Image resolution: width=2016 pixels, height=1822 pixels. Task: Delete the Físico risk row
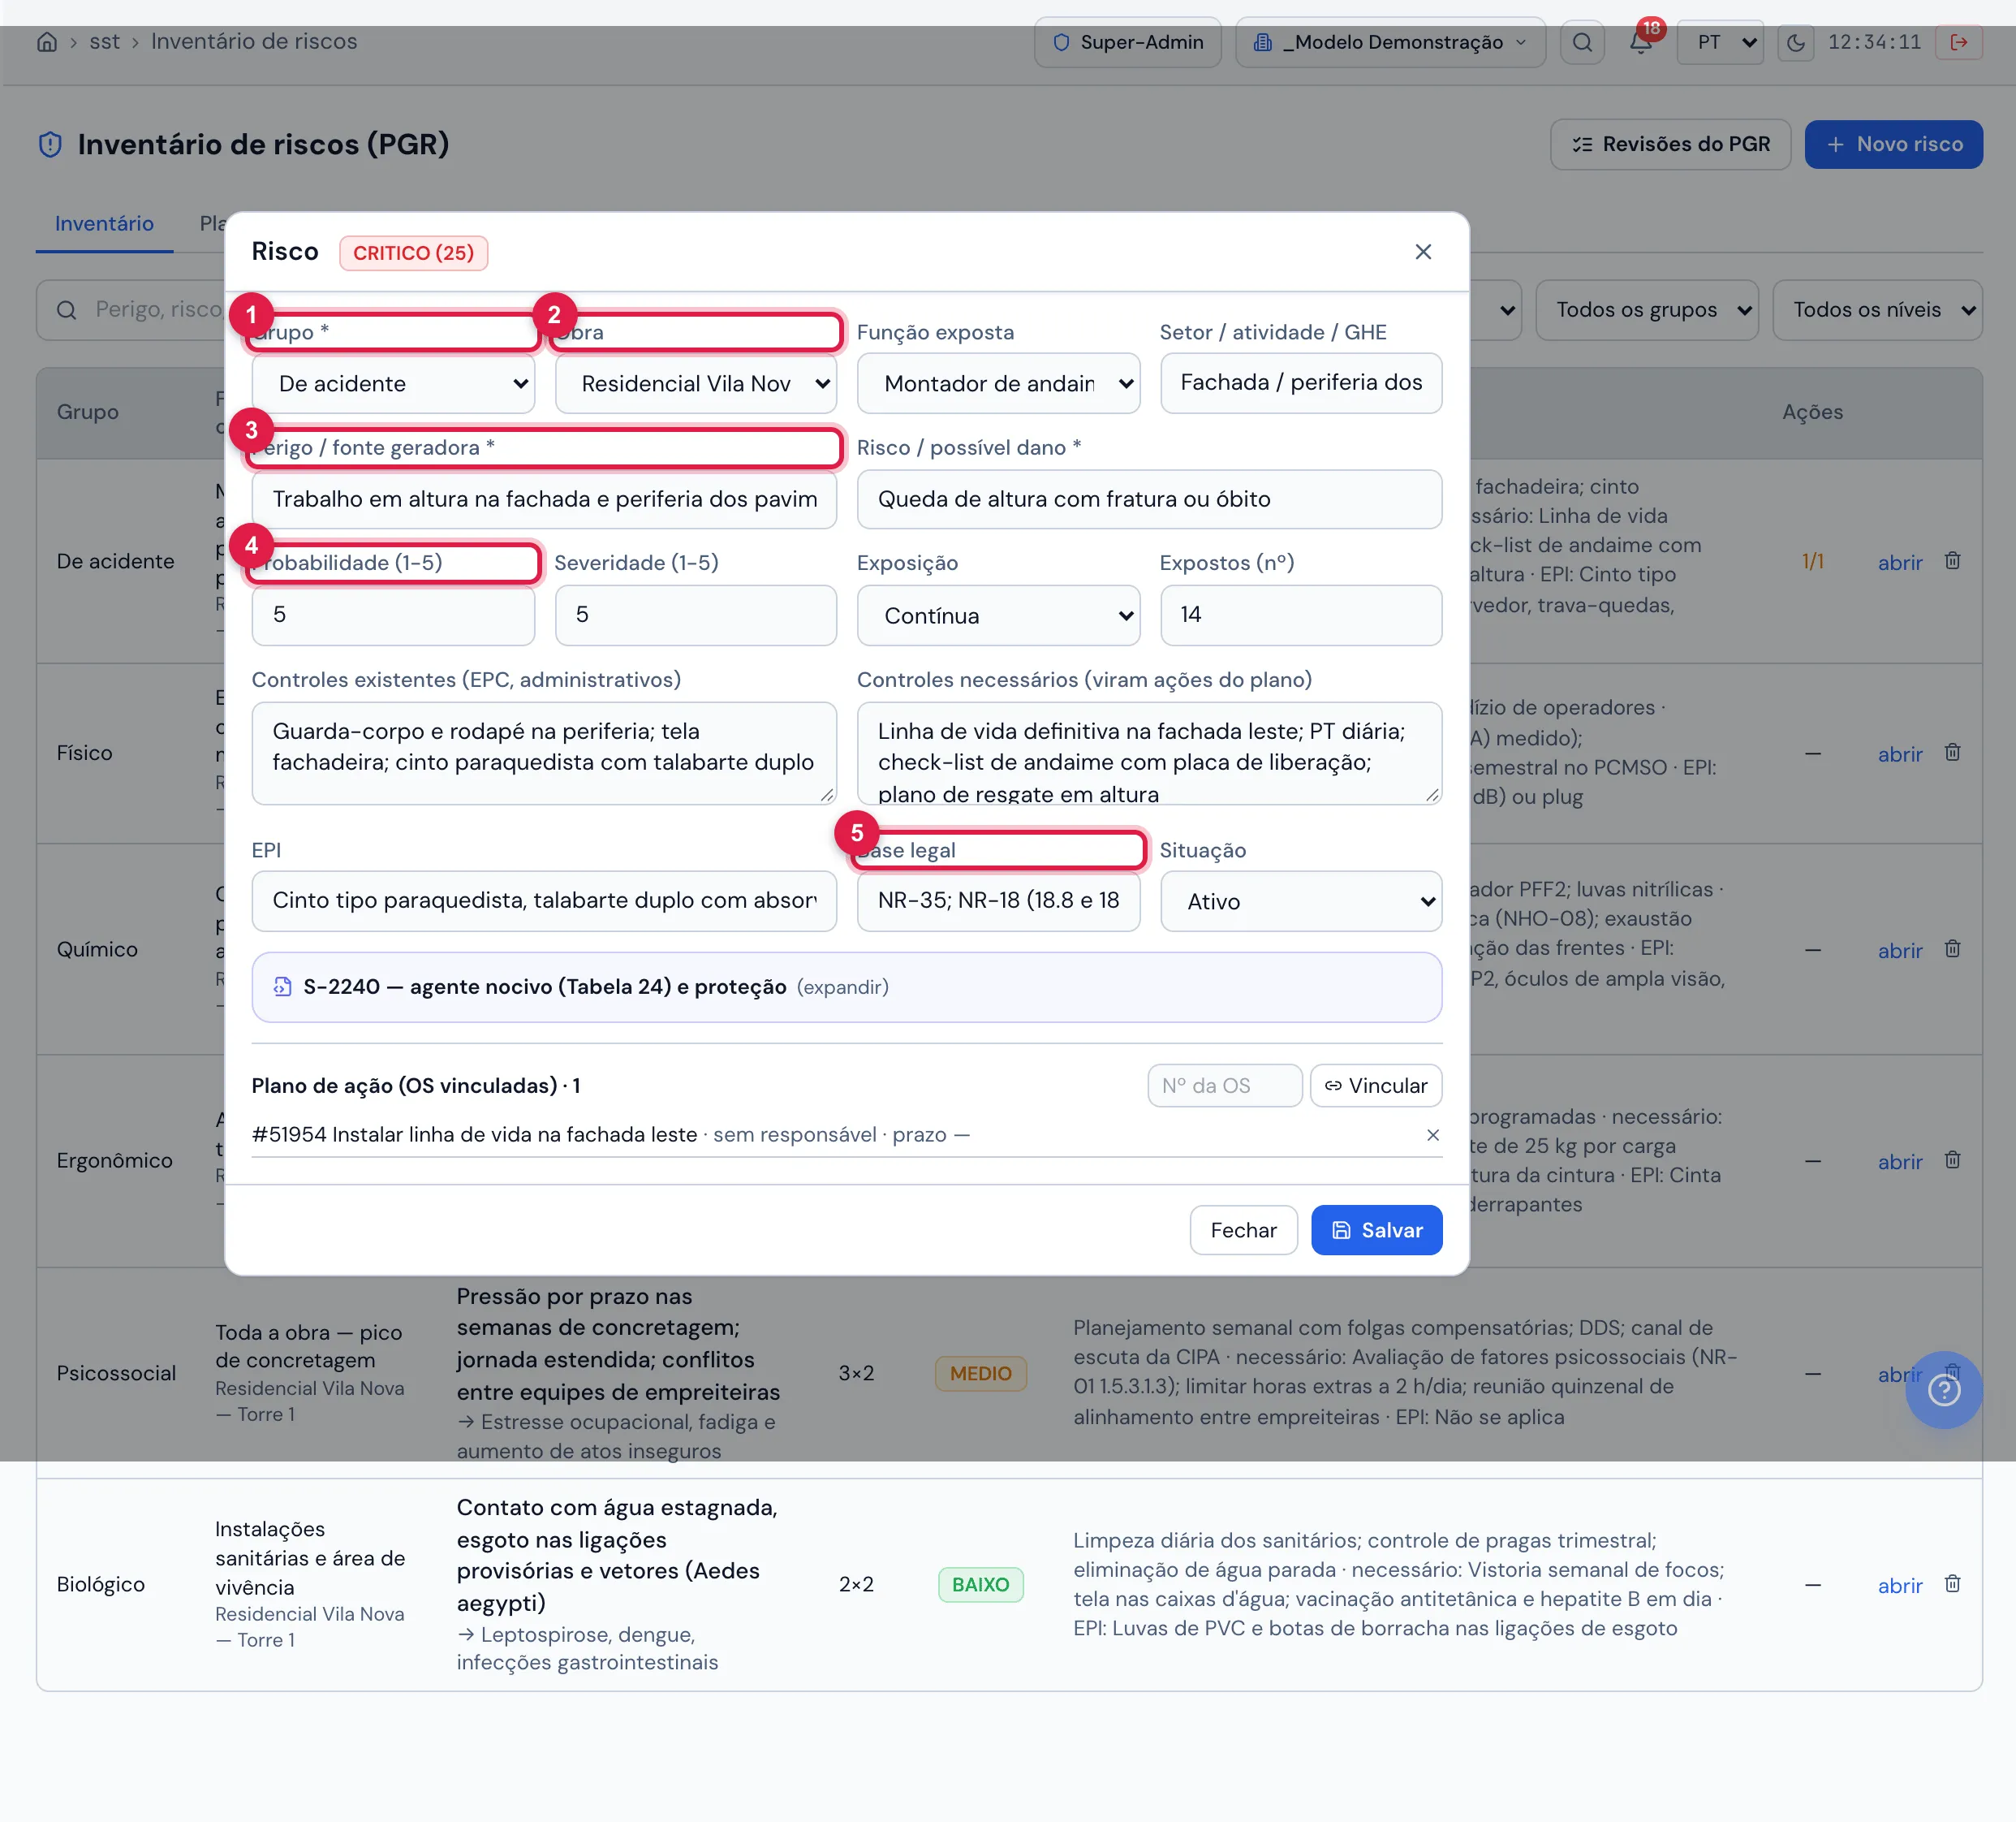click(x=1952, y=751)
